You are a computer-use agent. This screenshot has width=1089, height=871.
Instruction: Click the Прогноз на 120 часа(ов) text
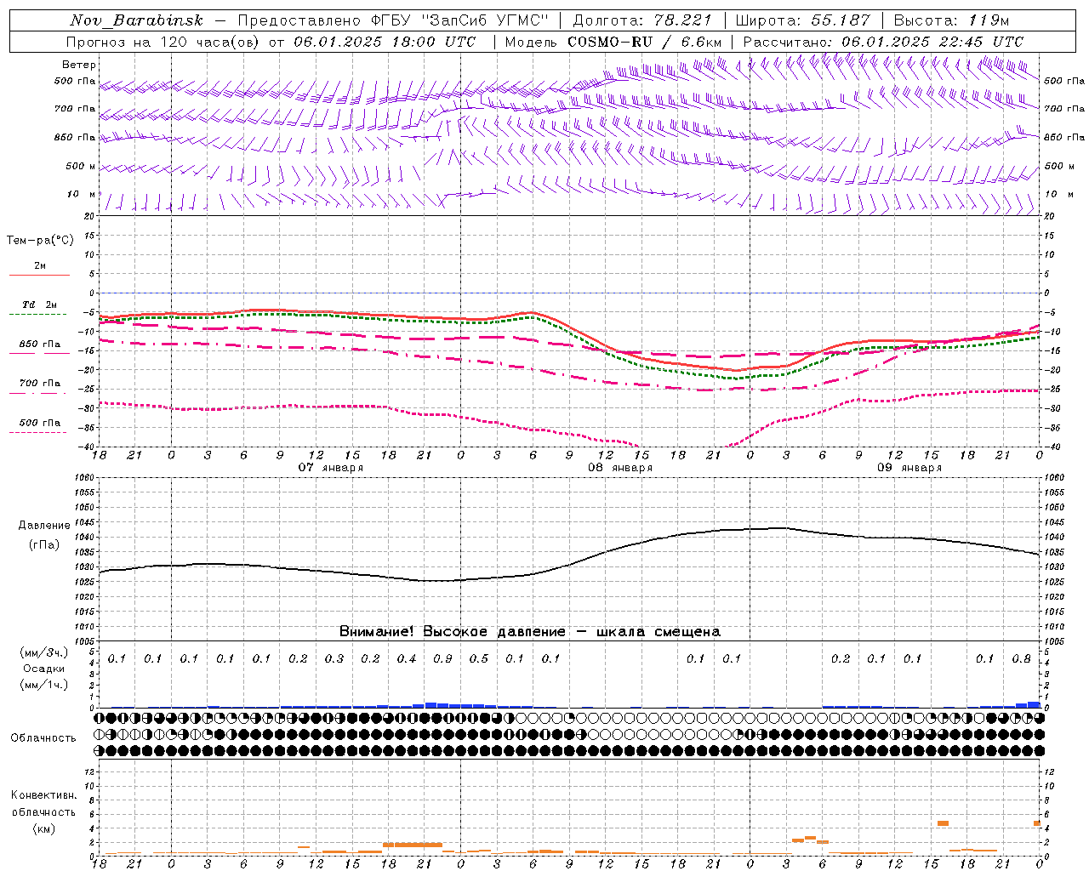(x=162, y=42)
